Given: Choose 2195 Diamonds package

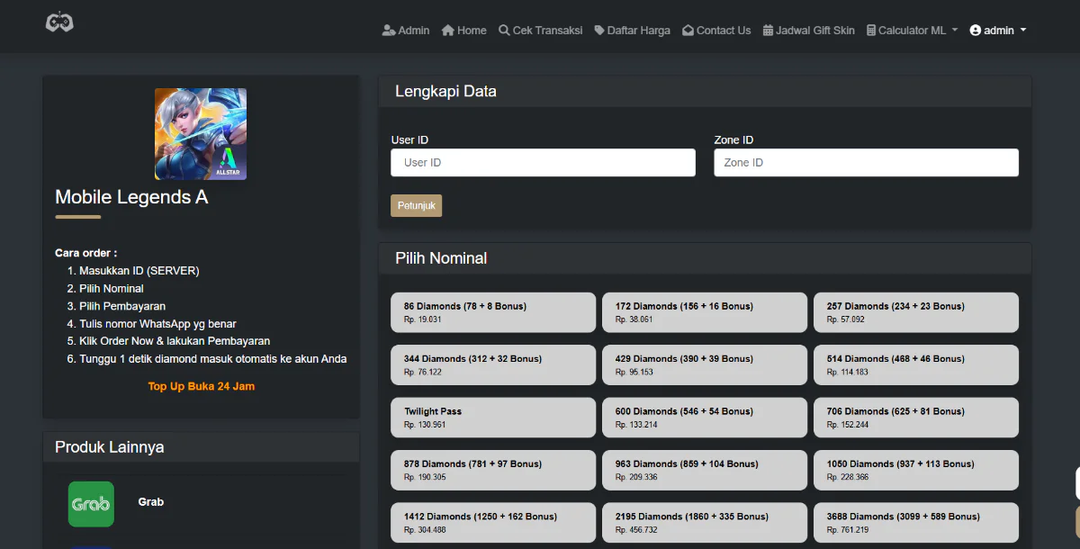Looking at the screenshot, I should point(705,523).
